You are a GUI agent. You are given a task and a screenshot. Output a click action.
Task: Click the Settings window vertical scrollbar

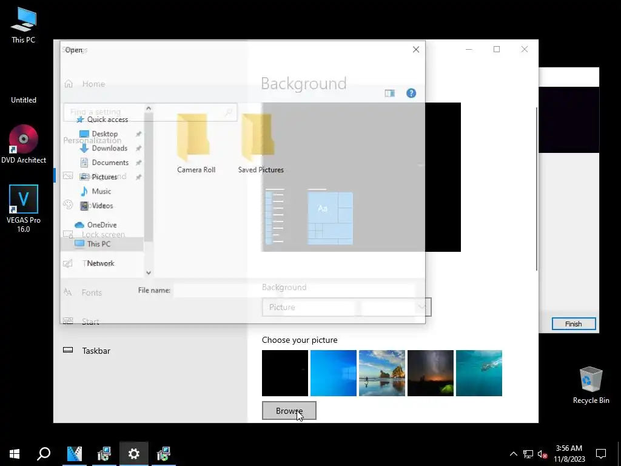click(x=537, y=189)
